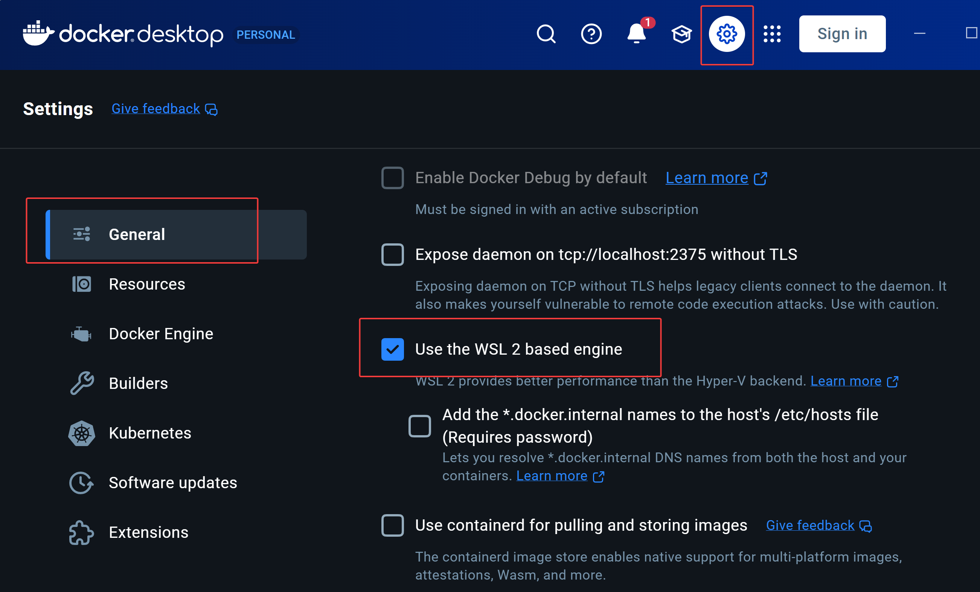Click the General sliders icon
The image size is (980, 592).
(x=82, y=234)
